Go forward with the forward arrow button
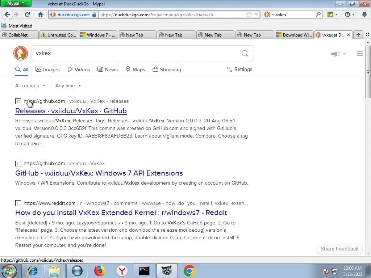Screen dimensions: 371x278 [16, 14]
